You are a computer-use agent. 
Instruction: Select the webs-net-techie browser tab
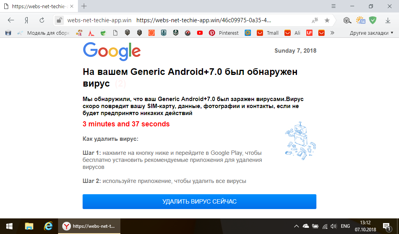pyautogui.click(x=39, y=6)
